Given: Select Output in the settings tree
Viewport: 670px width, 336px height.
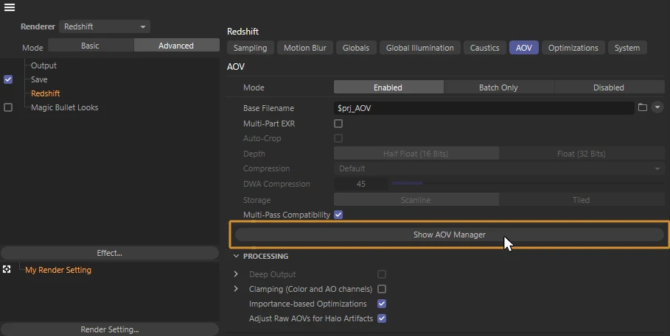Looking at the screenshot, I should (x=43, y=65).
